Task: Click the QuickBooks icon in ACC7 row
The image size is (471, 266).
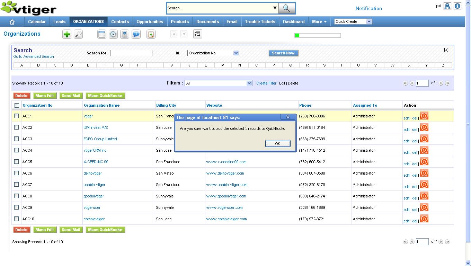Action: [424, 184]
